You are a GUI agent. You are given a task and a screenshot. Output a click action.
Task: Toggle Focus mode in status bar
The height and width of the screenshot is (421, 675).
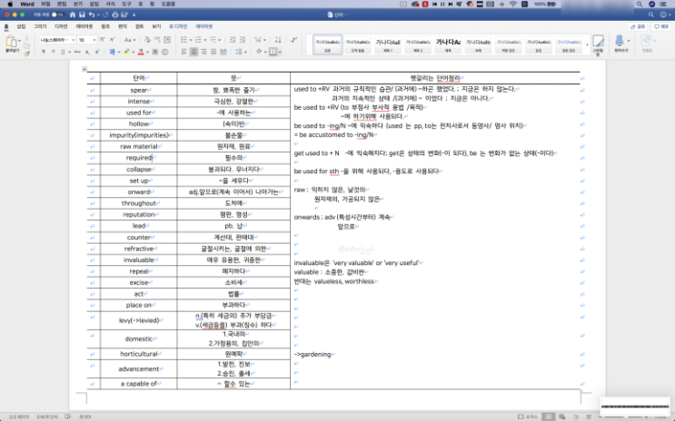pos(528,416)
